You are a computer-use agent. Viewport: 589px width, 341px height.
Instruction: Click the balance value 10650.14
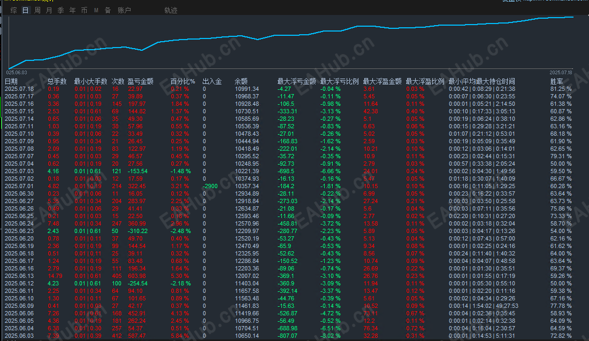point(247,336)
